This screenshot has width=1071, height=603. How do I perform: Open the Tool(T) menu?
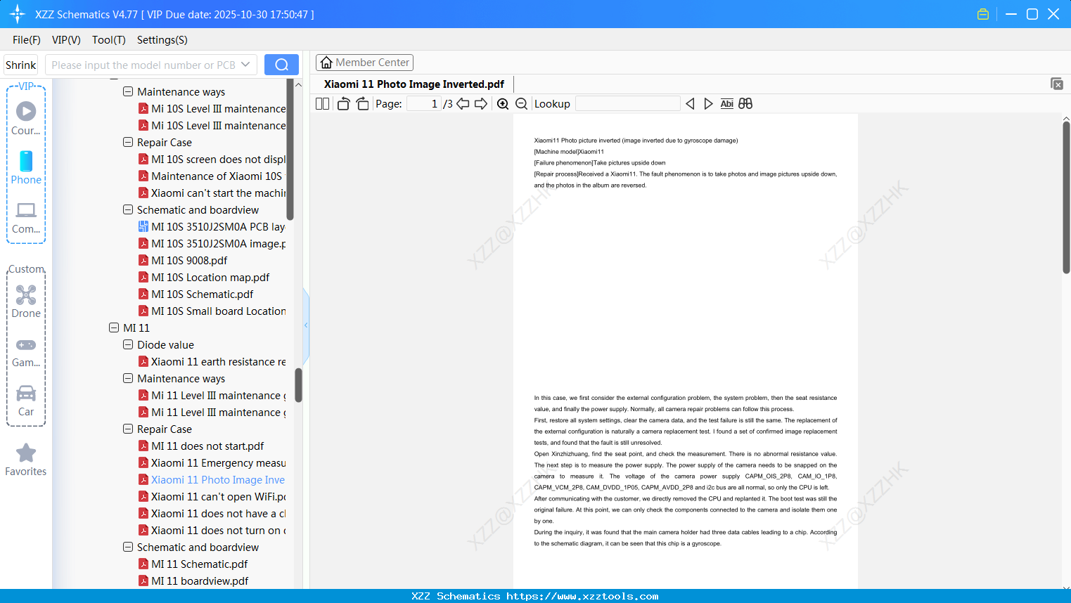[x=109, y=40]
